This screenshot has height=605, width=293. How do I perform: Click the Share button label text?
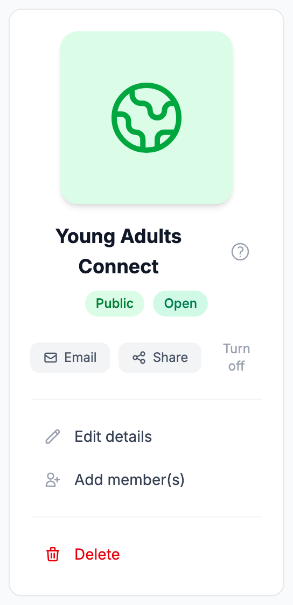coord(170,358)
